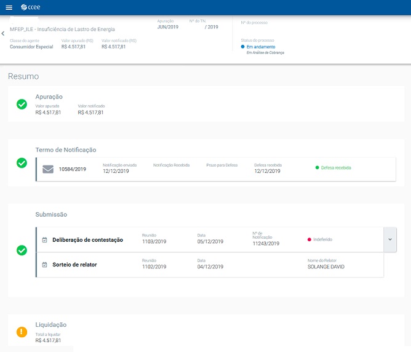Expand the Deliberação de contestação row

[x=390, y=239]
